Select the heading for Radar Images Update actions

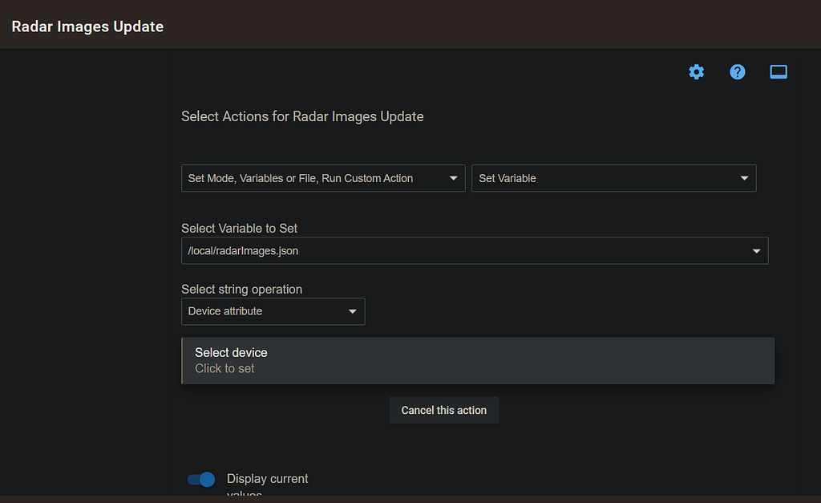[302, 116]
